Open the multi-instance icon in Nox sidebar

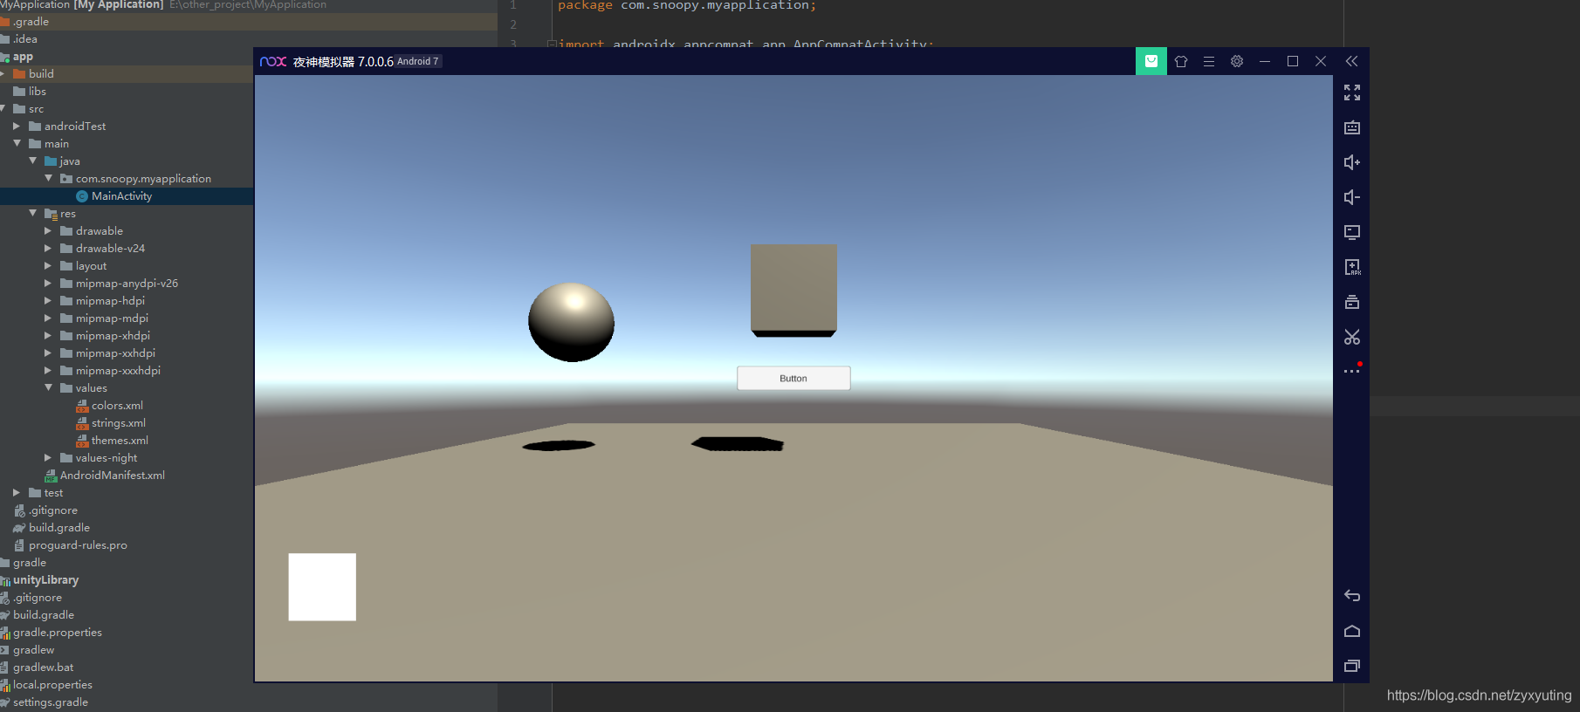(1352, 302)
